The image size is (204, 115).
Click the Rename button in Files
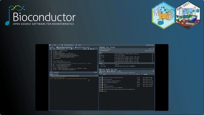(x=114, y=71)
